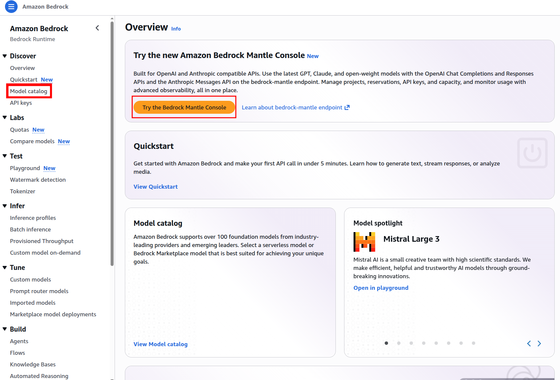
Task: Go to Model catalog in sidebar
Action: (29, 91)
